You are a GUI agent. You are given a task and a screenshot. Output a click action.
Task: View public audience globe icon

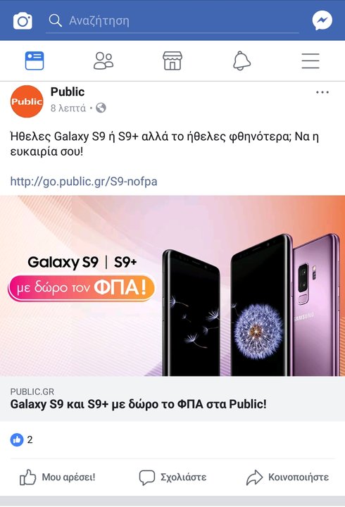[101, 108]
